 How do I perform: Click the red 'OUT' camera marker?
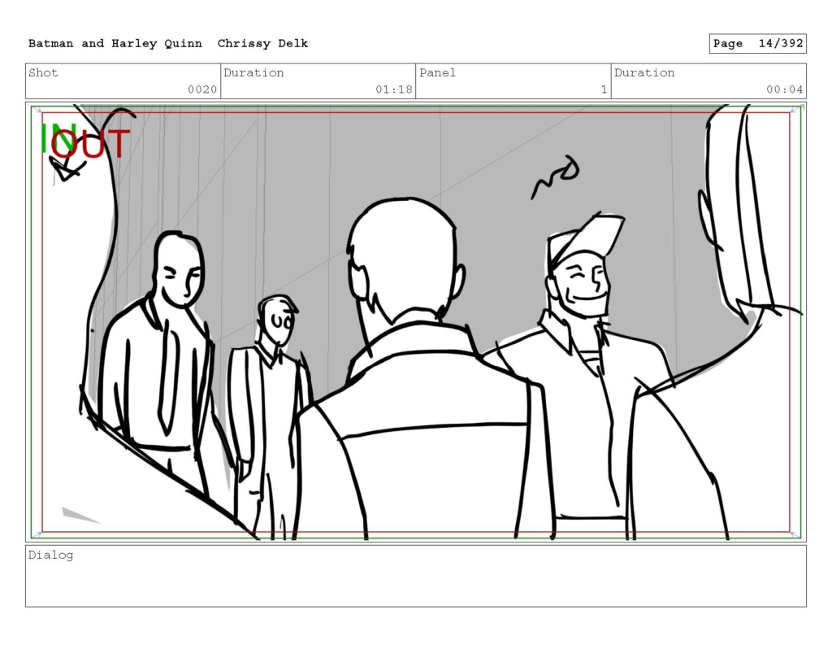91,143
